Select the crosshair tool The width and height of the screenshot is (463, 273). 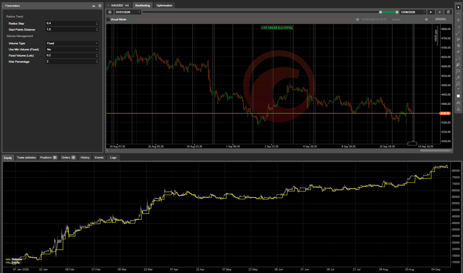(458, 14)
